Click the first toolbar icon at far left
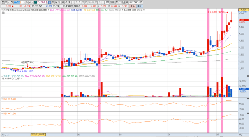This screenshot has width=249, height=137. pos(3,2)
